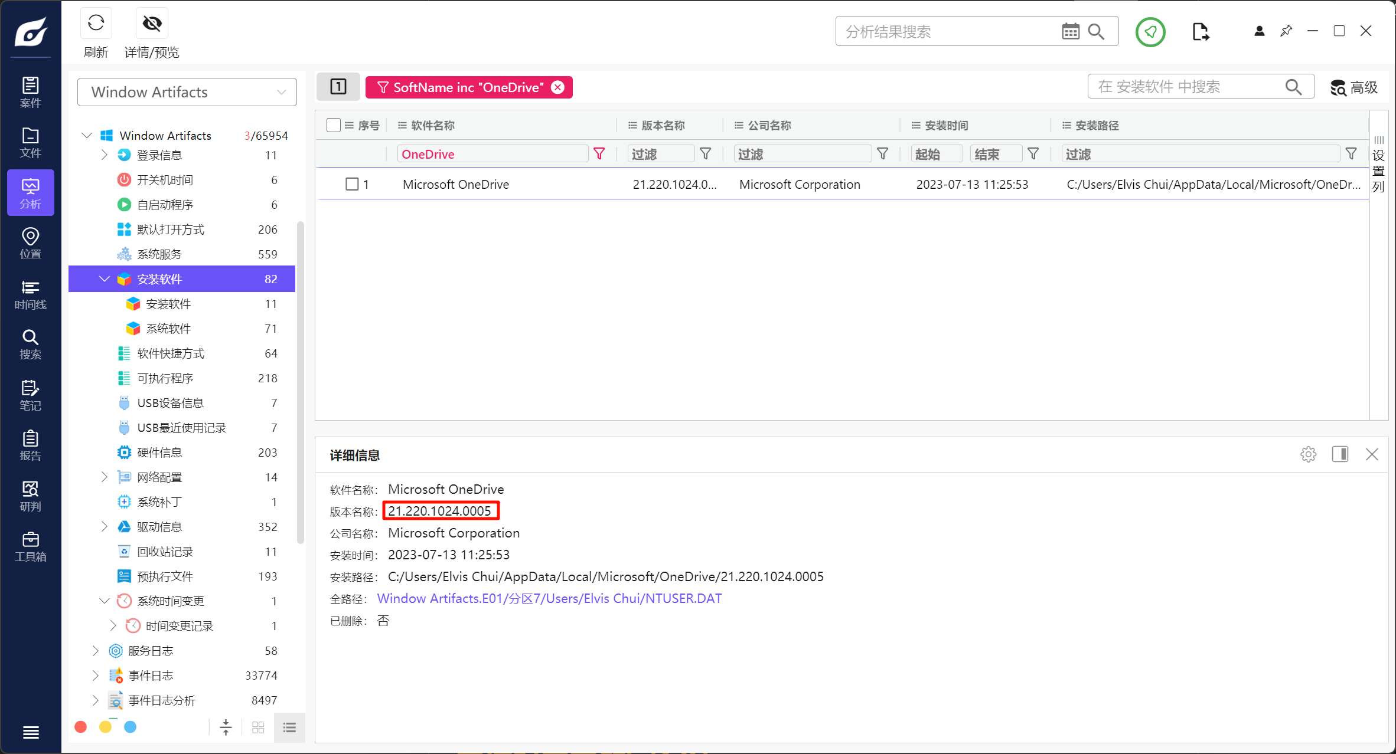Click the export file icon in top bar
This screenshot has width=1396, height=754.
pyautogui.click(x=1200, y=32)
